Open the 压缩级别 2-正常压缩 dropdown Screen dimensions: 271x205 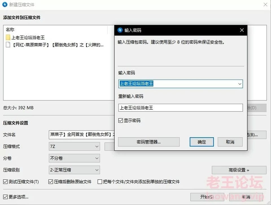click(x=74, y=170)
